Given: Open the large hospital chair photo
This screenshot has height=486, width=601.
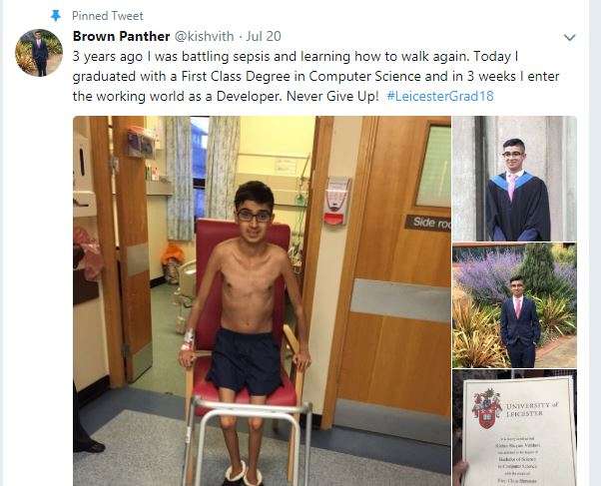Looking at the screenshot, I should coord(263,300).
